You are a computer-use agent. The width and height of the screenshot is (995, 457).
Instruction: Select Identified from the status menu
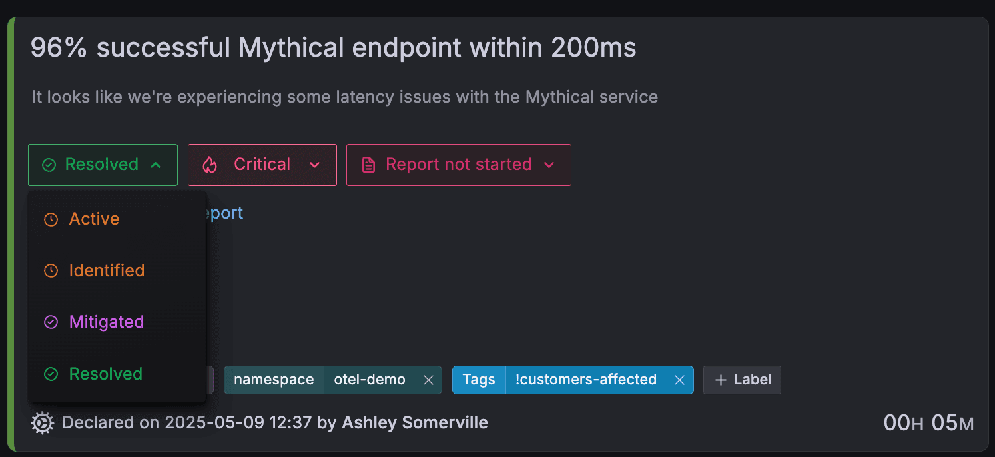[107, 270]
